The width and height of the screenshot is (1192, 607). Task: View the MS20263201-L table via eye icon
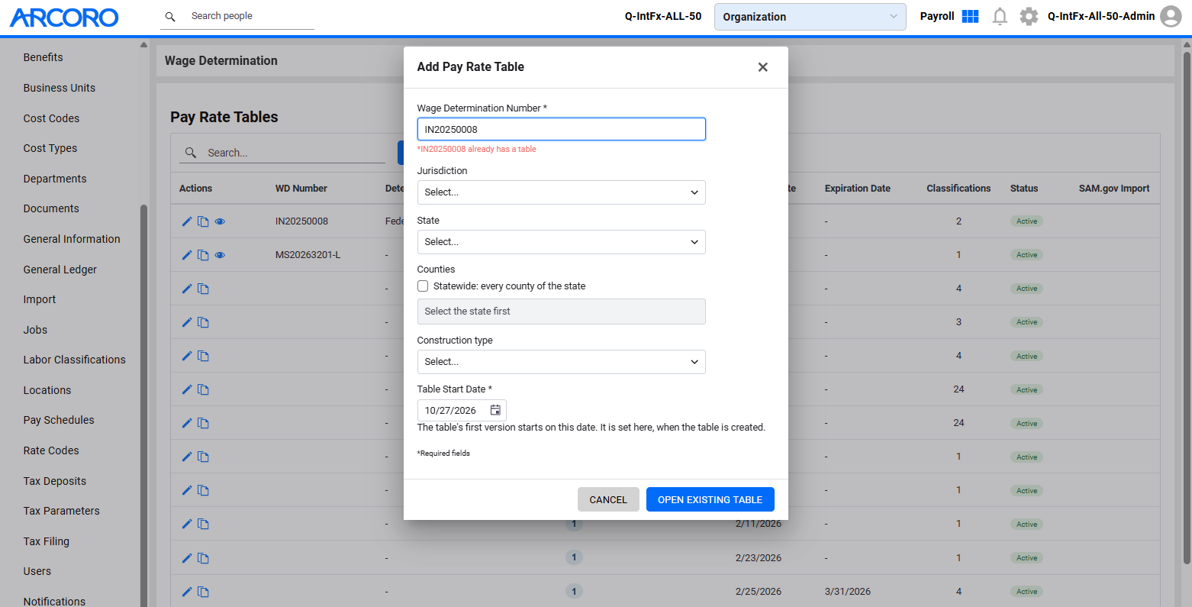tap(220, 255)
